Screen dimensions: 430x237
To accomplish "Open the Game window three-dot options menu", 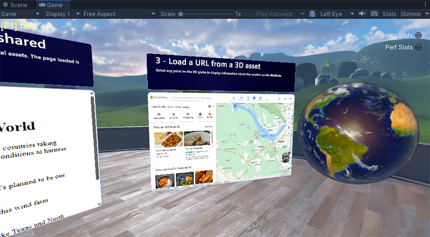I will point(426,5).
